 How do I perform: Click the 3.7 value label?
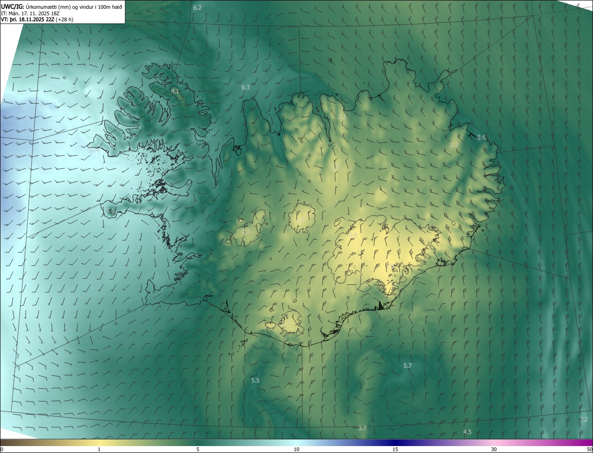(x=362, y=428)
